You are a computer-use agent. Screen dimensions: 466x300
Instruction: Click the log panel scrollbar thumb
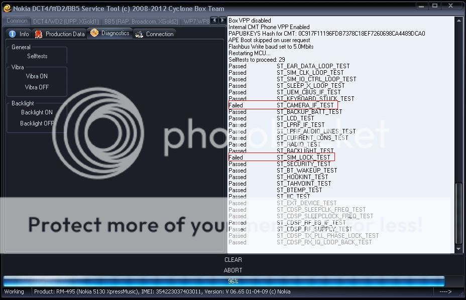[459, 214]
